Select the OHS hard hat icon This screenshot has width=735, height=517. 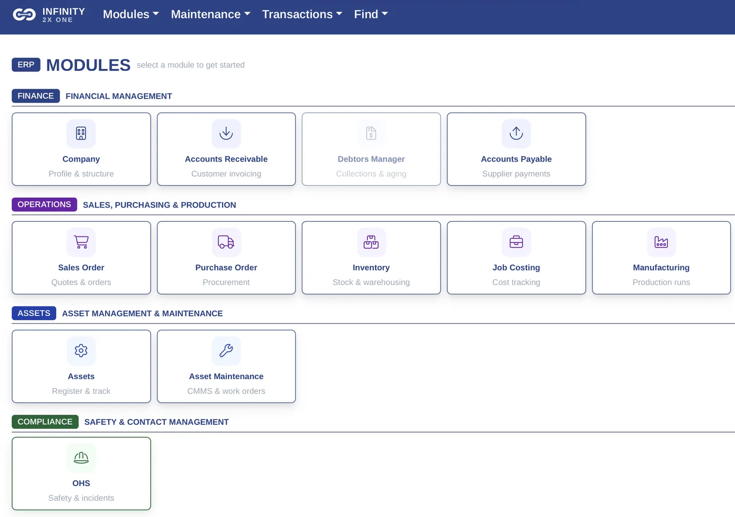81,458
